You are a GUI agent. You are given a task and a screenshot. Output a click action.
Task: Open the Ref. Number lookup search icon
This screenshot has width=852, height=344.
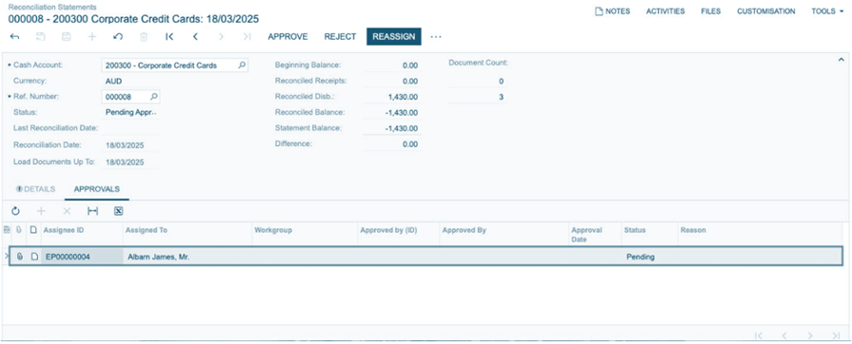coord(154,97)
